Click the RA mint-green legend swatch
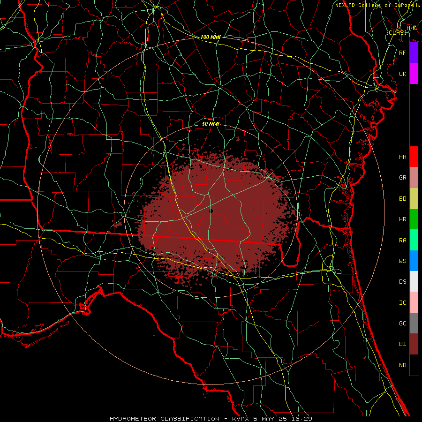The image size is (422, 422). pos(414,240)
